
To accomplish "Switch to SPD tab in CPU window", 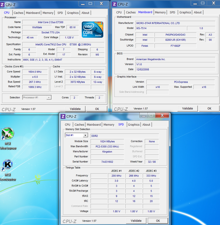I will (x=60, y=13).
